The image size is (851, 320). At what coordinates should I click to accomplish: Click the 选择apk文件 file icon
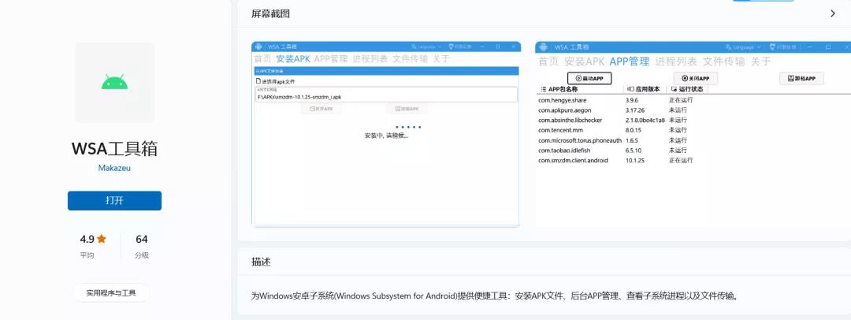[258, 81]
